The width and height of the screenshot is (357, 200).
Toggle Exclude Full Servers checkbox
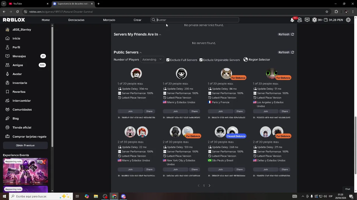[x=168, y=60]
